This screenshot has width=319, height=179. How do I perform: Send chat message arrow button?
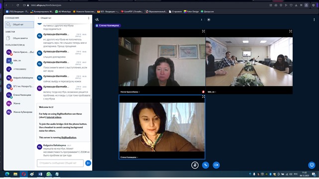coord(88,163)
